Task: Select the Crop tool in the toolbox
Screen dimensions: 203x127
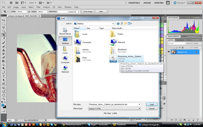Action: coord(4,35)
